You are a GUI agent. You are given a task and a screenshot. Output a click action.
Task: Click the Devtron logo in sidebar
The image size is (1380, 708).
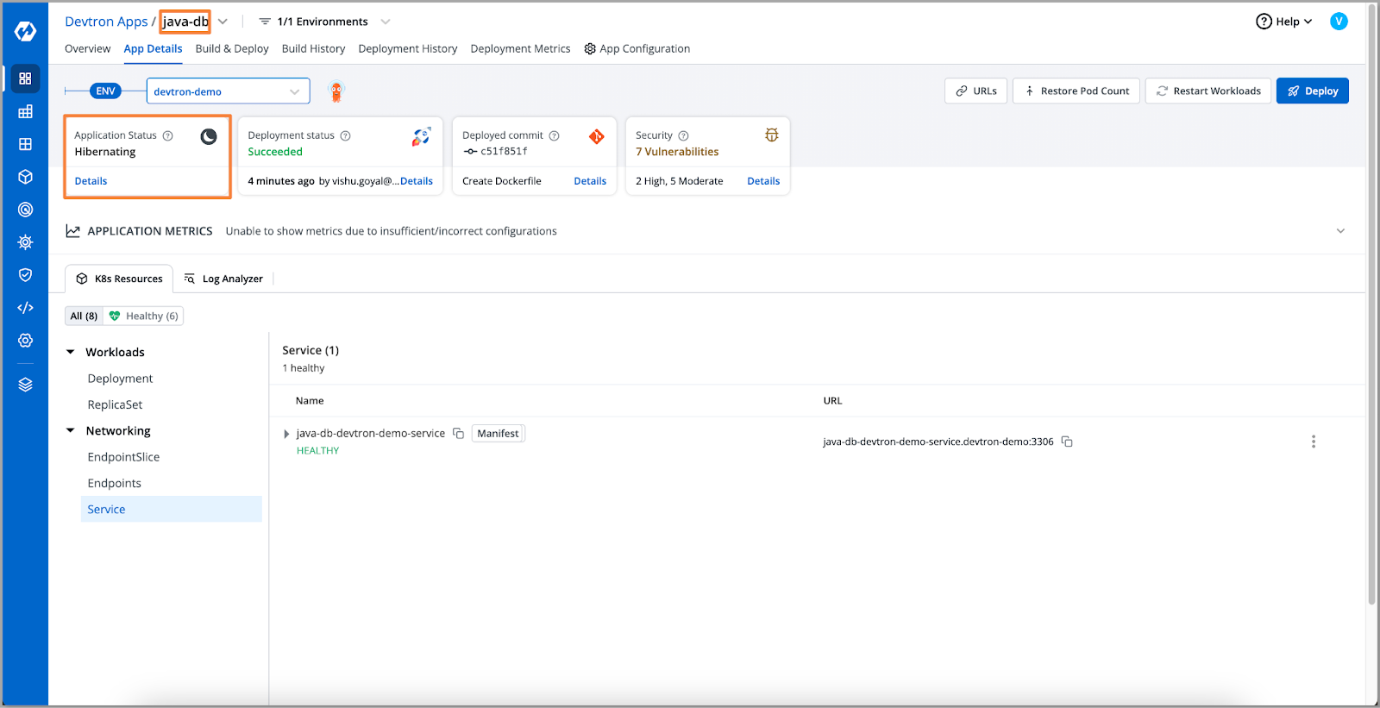click(x=25, y=31)
